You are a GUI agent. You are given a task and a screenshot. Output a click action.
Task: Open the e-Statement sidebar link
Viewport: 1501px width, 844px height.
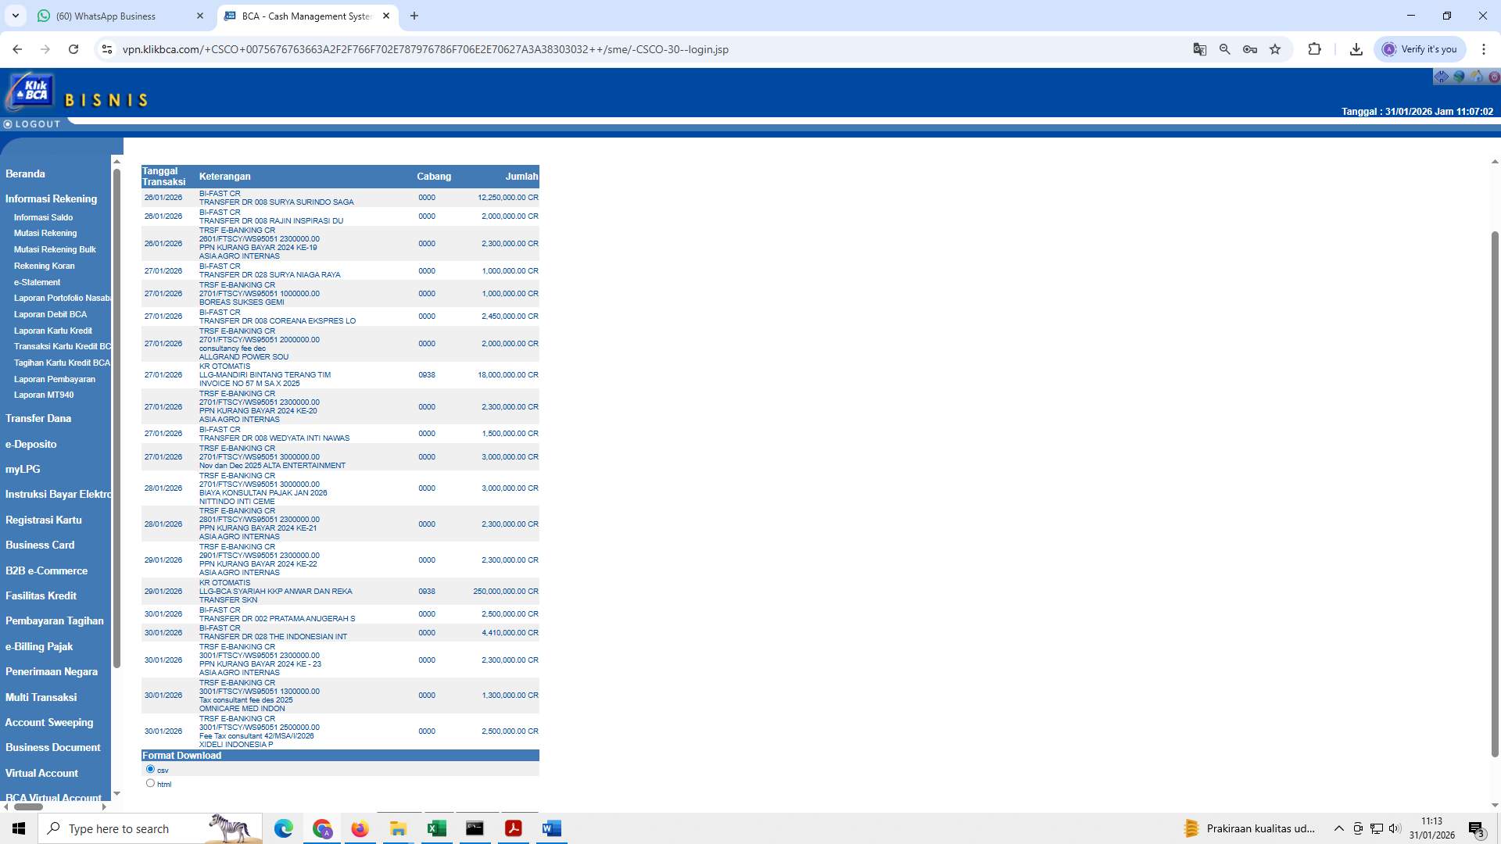pyautogui.click(x=37, y=282)
